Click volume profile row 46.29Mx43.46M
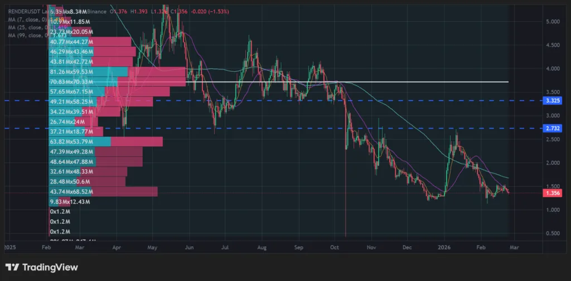The width and height of the screenshot is (571, 281). click(x=92, y=52)
